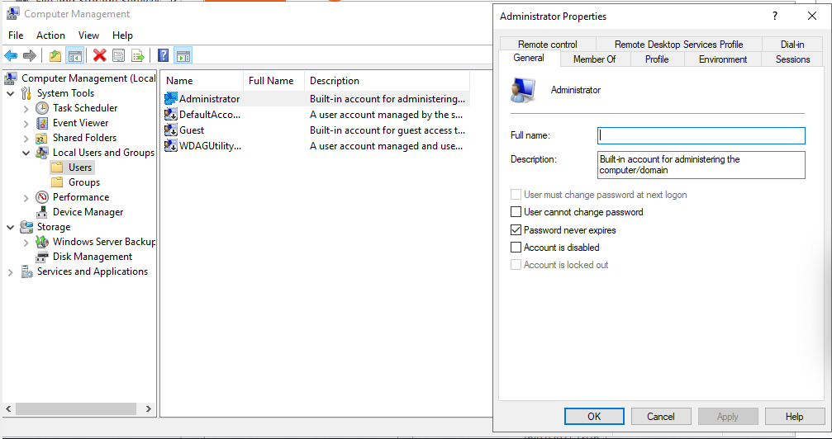Image resolution: width=832 pixels, height=439 pixels.
Task: Click the System Tools icon
Action: (x=26, y=93)
